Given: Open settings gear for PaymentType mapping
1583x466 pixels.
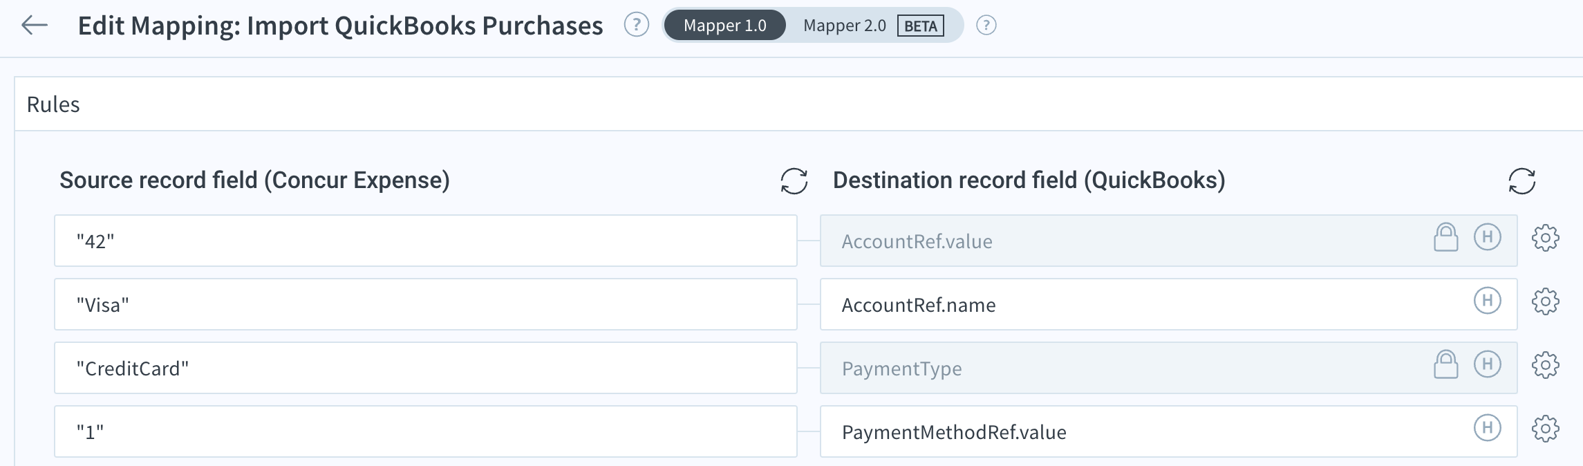Looking at the screenshot, I should (x=1545, y=365).
